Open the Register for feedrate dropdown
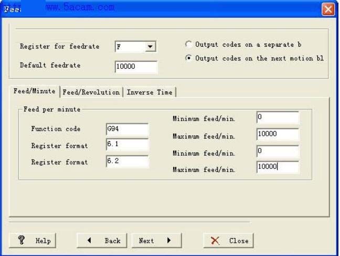 [150, 46]
